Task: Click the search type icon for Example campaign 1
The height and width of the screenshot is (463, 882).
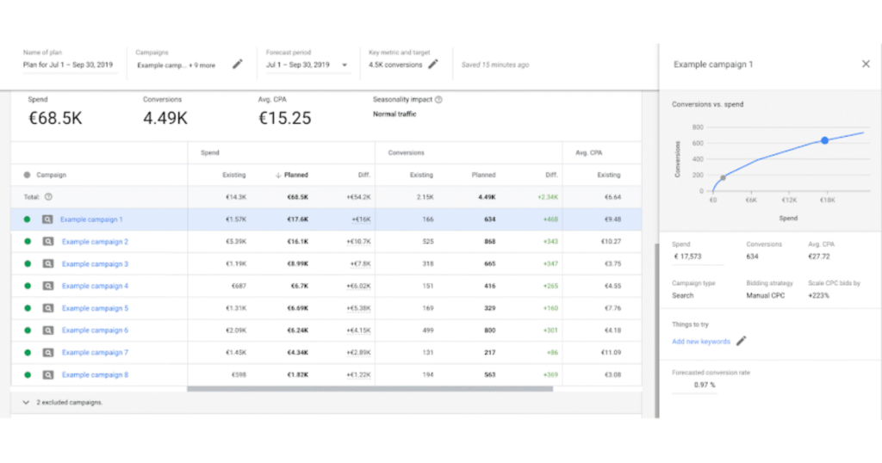Action: (x=48, y=219)
